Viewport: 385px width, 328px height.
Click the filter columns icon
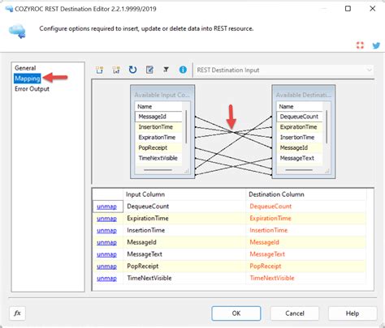[x=166, y=70]
